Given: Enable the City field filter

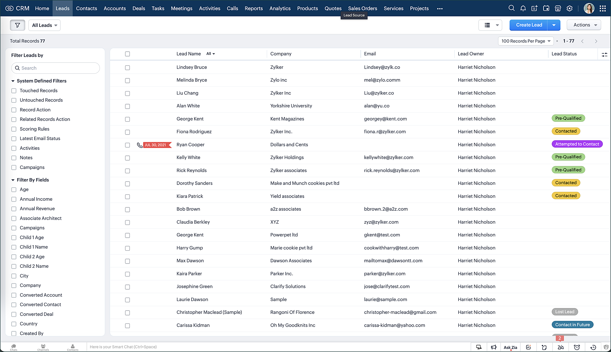Looking at the screenshot, I should pos(14,276).
